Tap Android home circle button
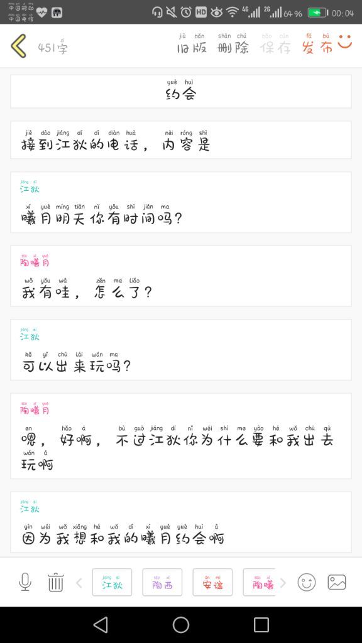This screenshot has width=362, height=643. pyautogui.click(x=181, y=625)
